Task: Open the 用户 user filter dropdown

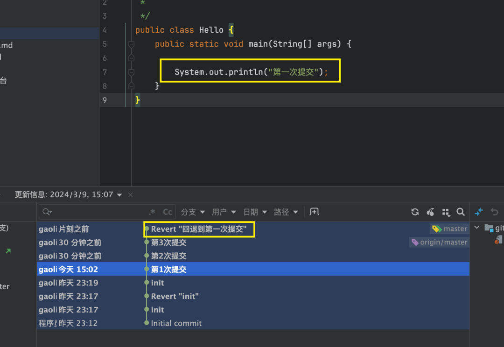Action: 224,212
